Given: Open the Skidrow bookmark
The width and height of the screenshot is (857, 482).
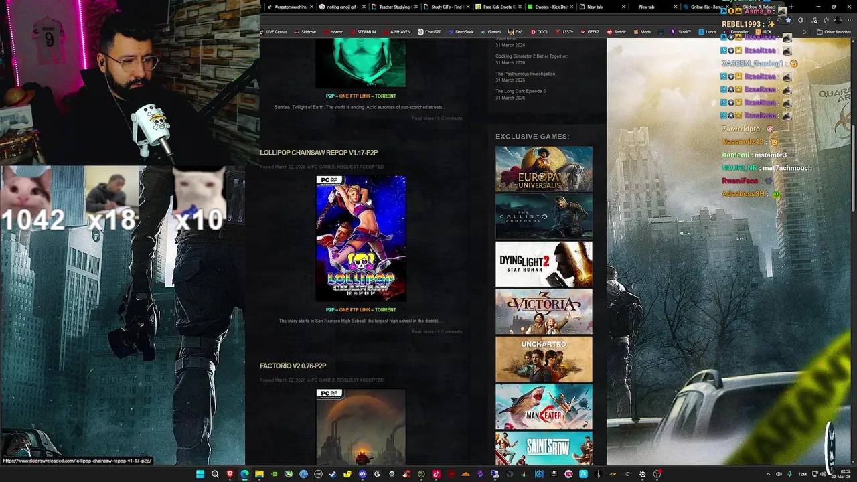Looking at the screenshot, I should coord(305,32).
